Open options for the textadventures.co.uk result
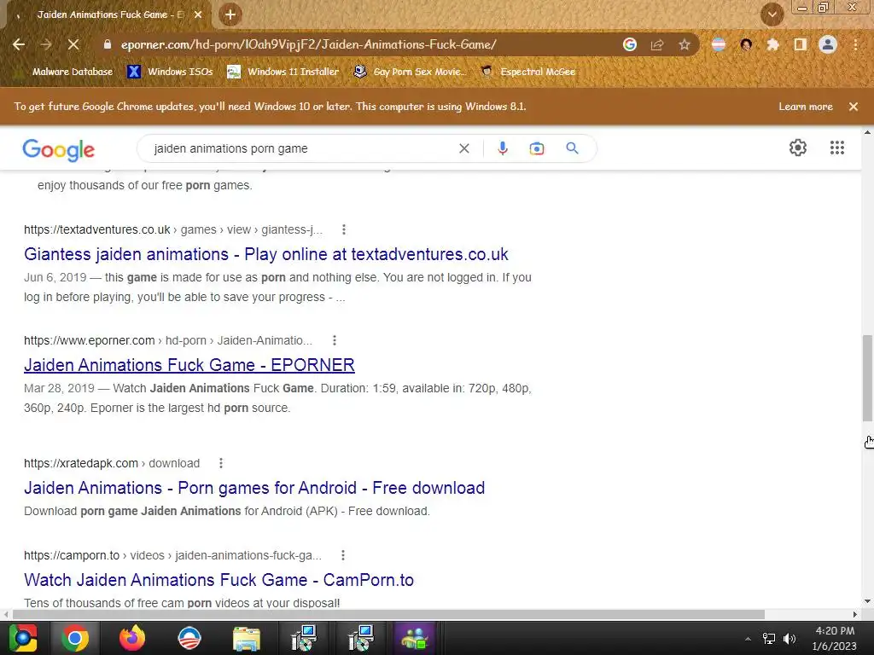This screenshot has width=874, height=655. tap(344, 229)
